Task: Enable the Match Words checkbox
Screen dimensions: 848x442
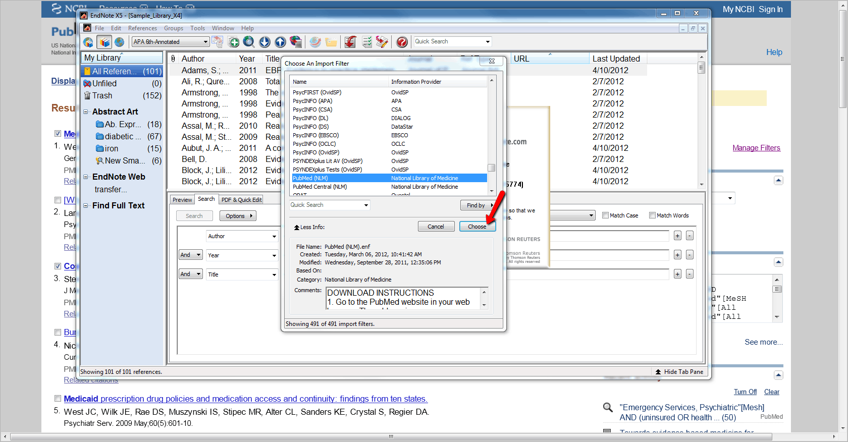Action: pyautogui.click(x=652, y=215)
